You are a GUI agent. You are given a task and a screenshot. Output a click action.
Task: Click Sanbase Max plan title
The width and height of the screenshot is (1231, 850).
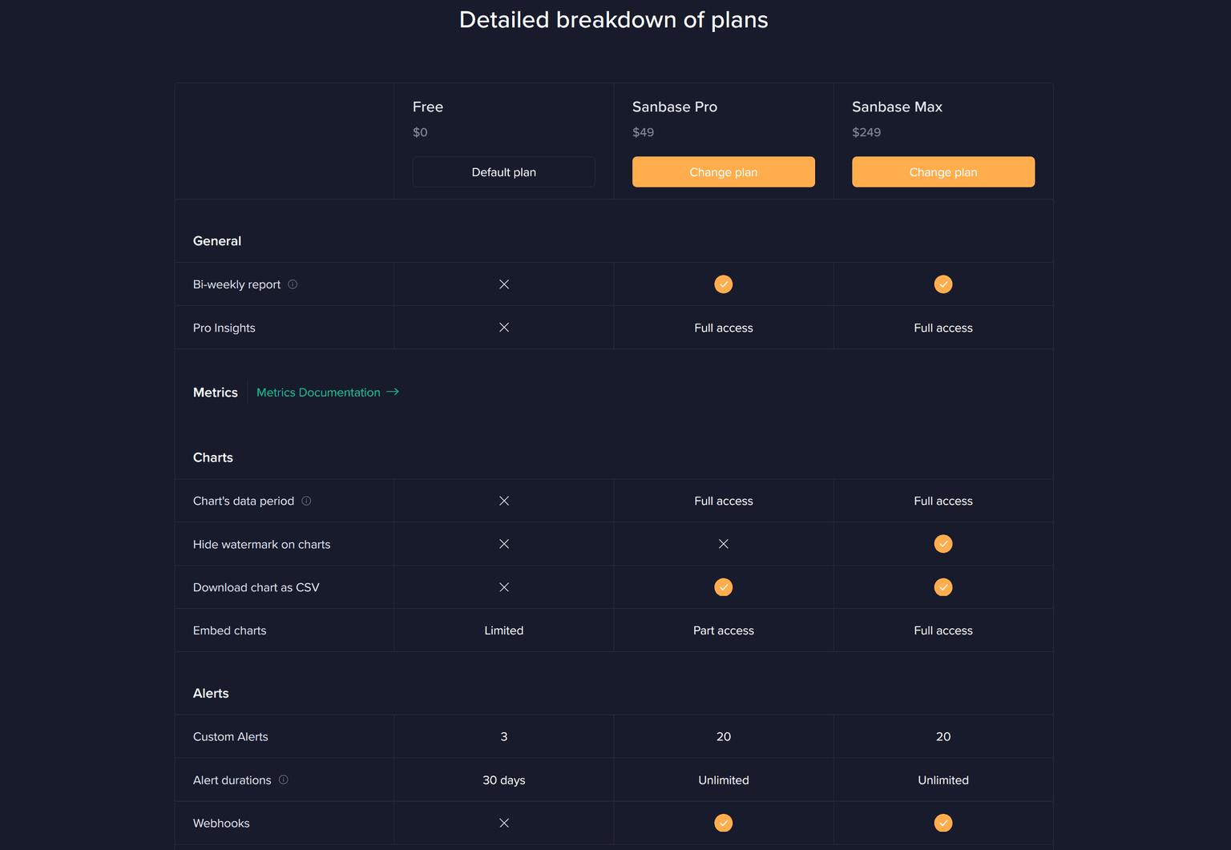[x=897, y=107]
